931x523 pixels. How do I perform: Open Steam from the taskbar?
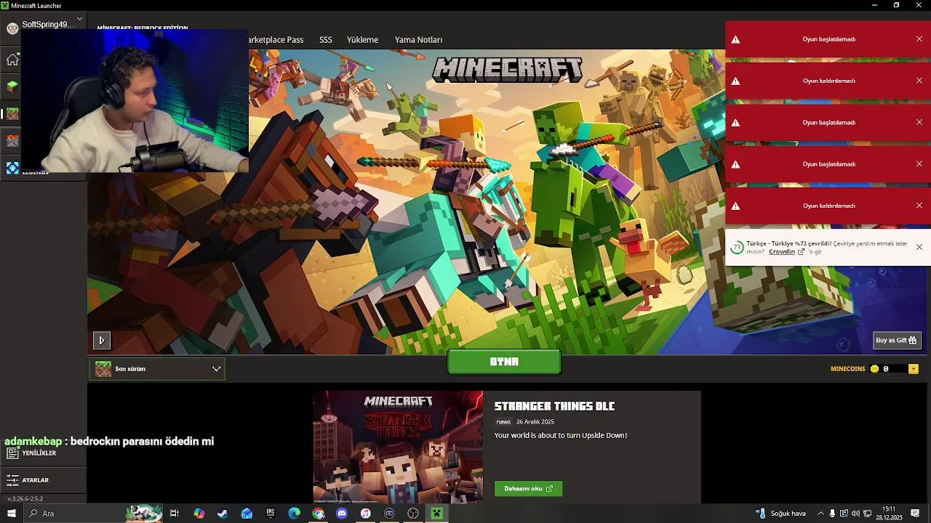tap(223, 514)
